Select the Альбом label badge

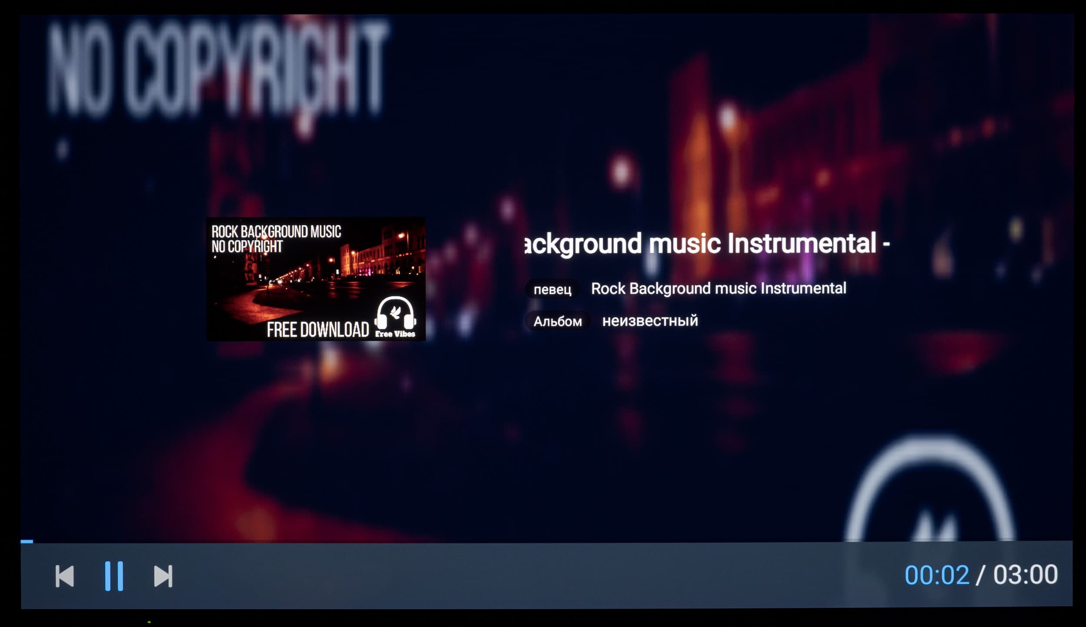(557, 322)
